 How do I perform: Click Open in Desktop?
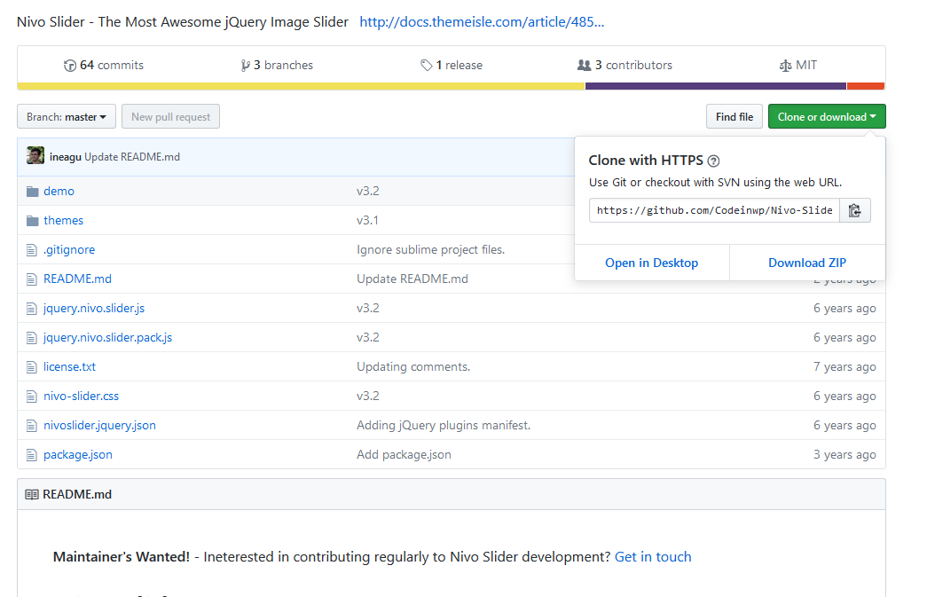[x=651, y=263]
